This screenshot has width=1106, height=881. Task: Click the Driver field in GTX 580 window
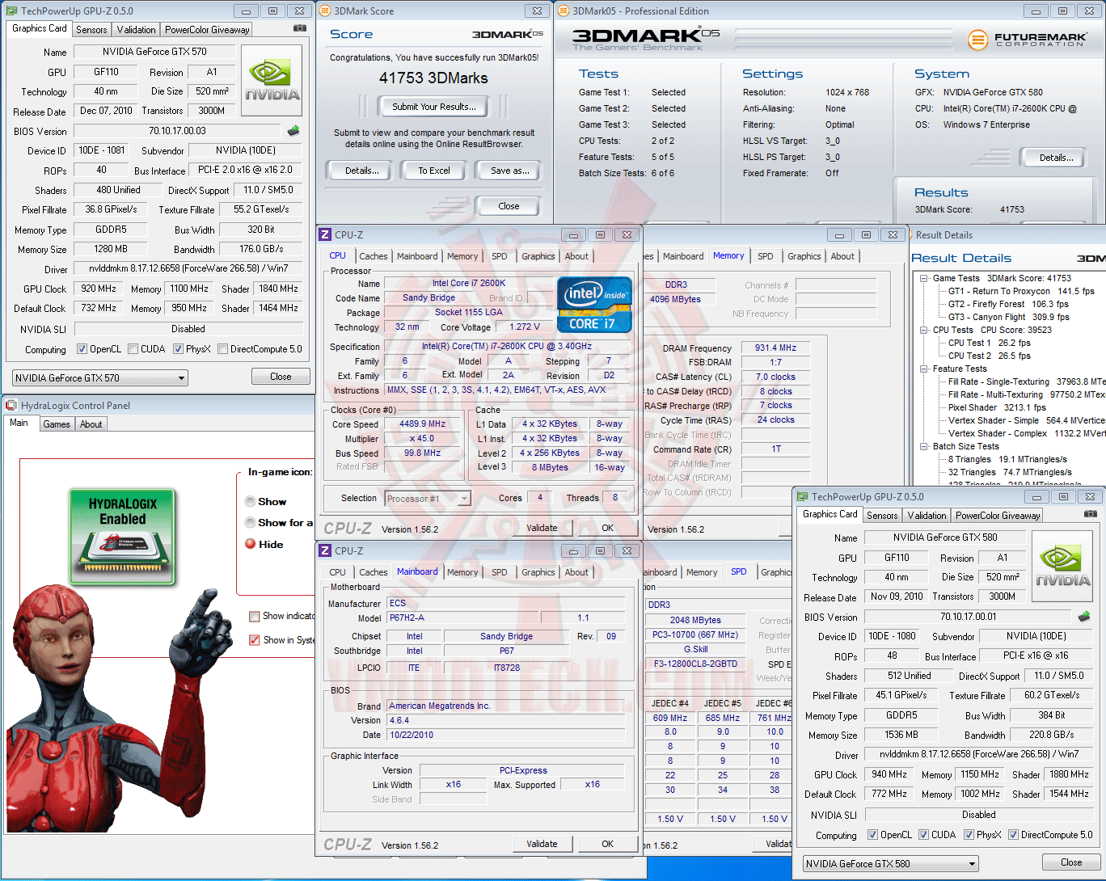[979, 754]
